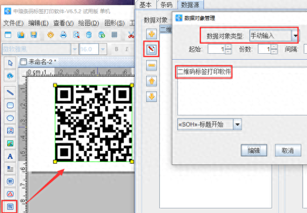Click the 编辑 button in dialog

click(254, 150)
